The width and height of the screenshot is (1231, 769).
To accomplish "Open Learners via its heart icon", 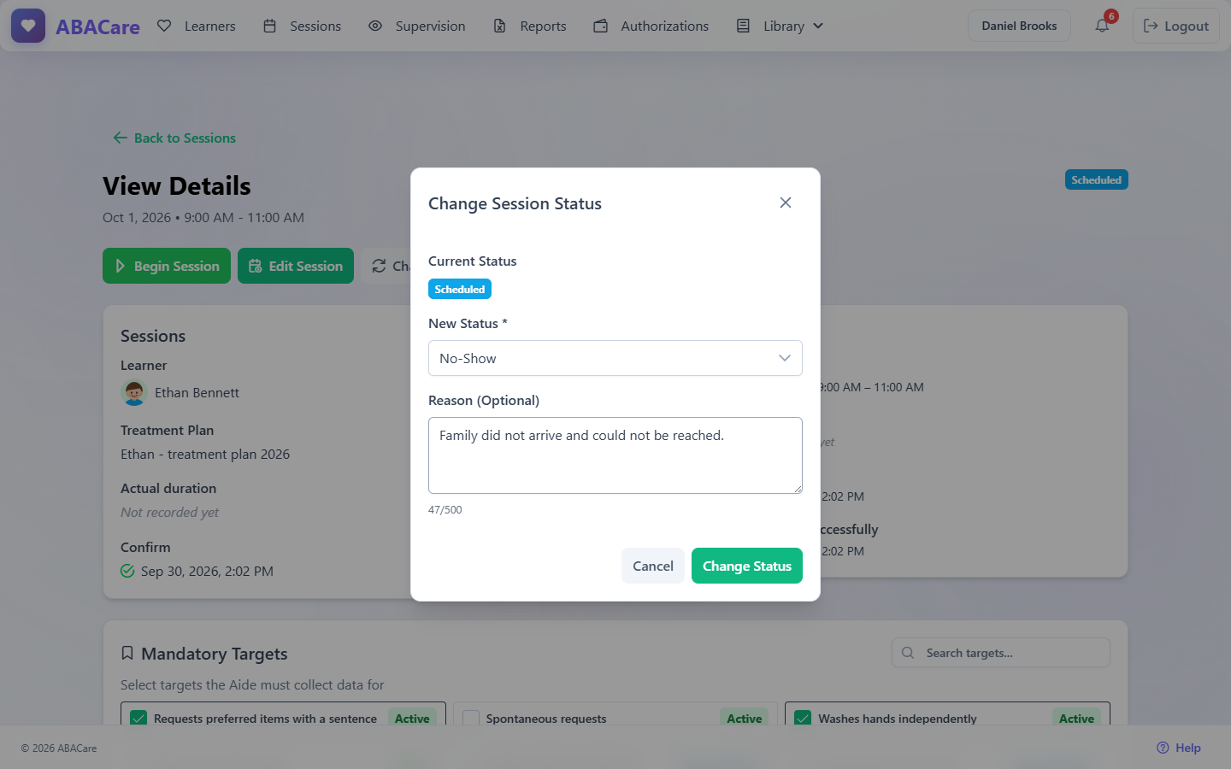I will click(x=164, y=26).
